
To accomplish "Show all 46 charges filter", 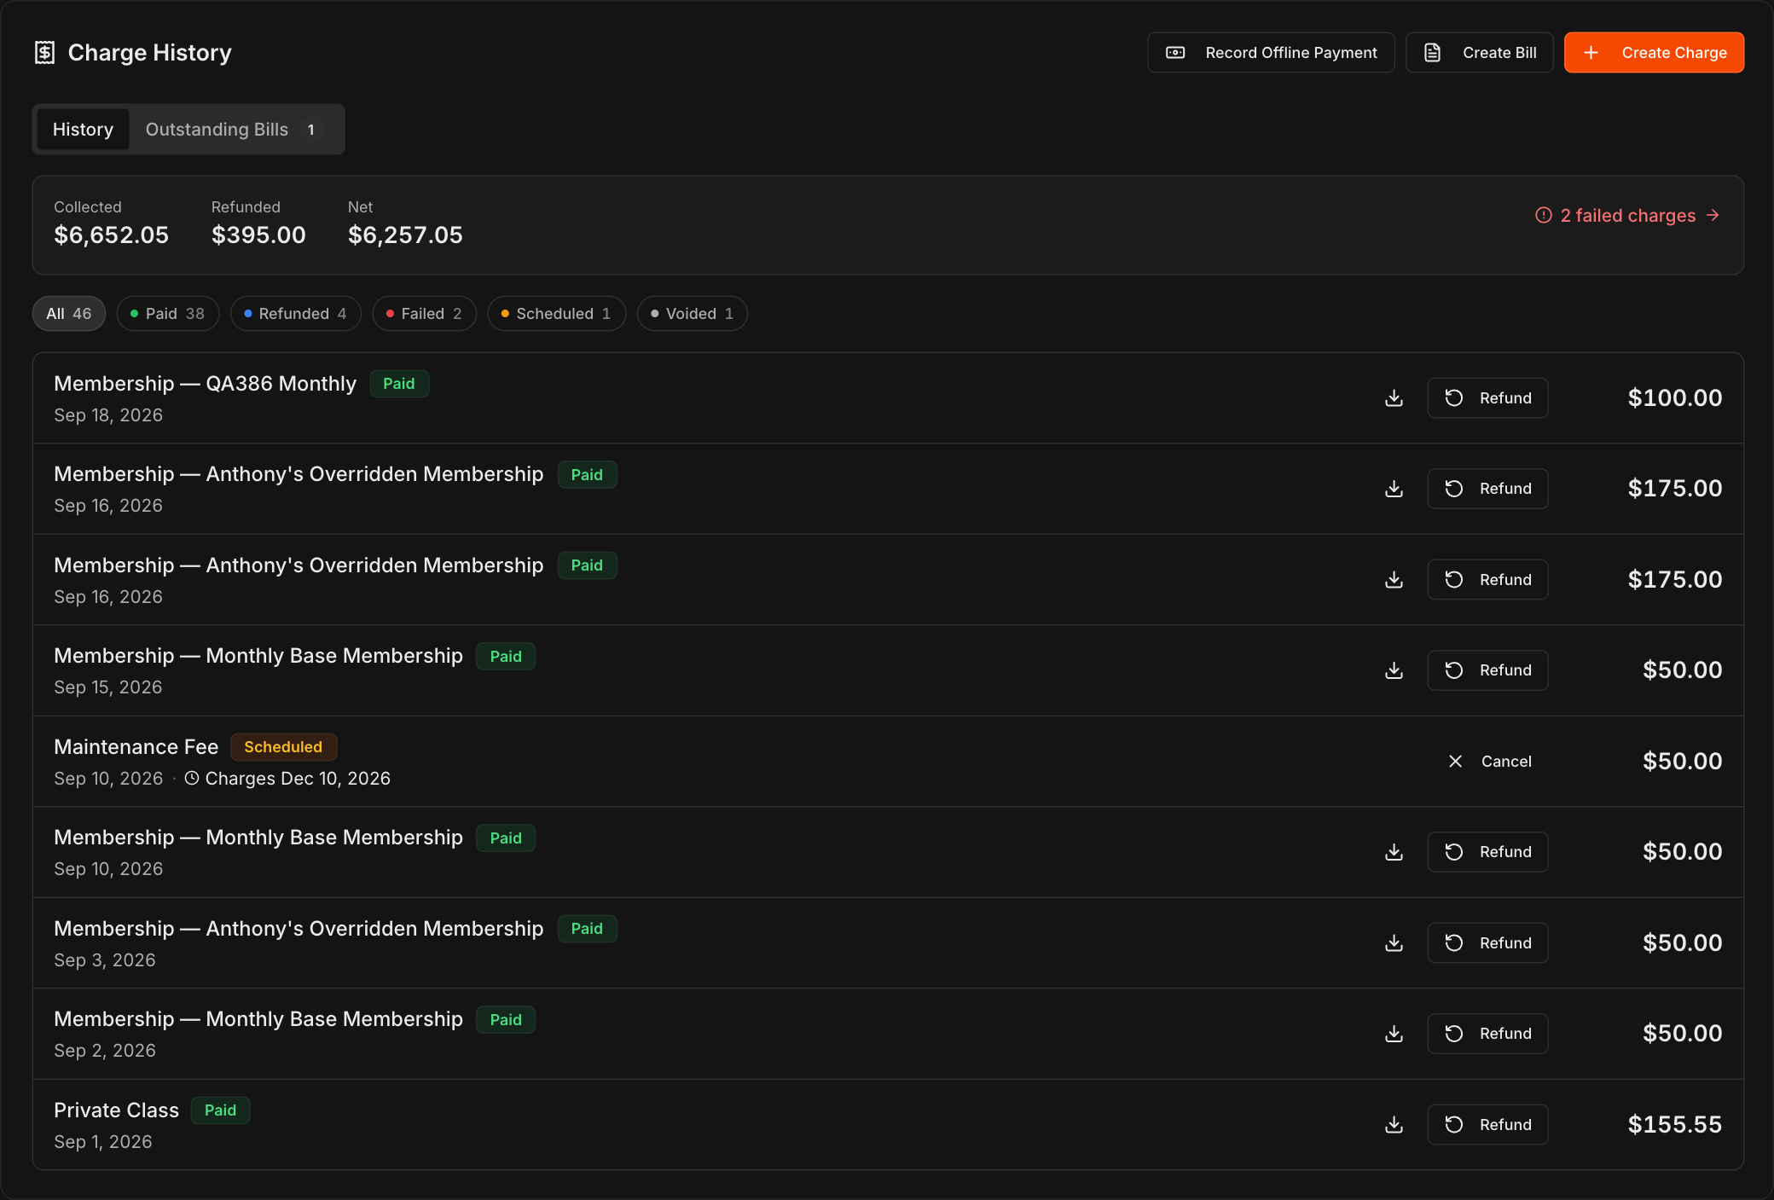I will tap(69, 314).
